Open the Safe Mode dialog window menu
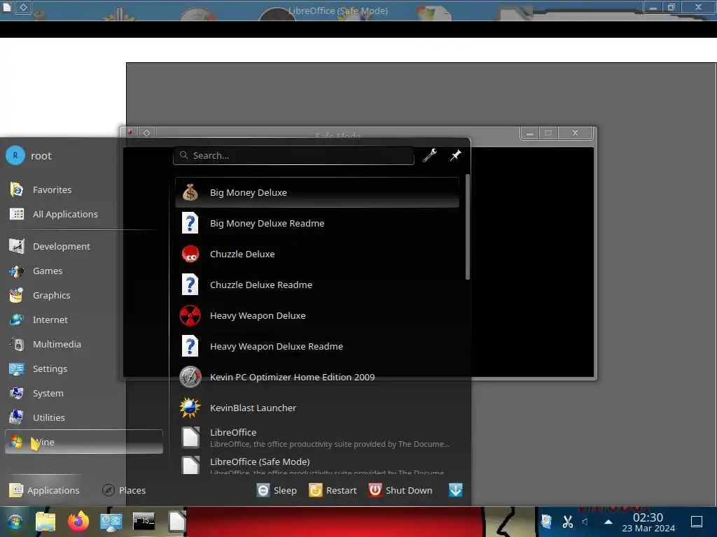The height and width of the screenshot is (537, 717). 147,133
